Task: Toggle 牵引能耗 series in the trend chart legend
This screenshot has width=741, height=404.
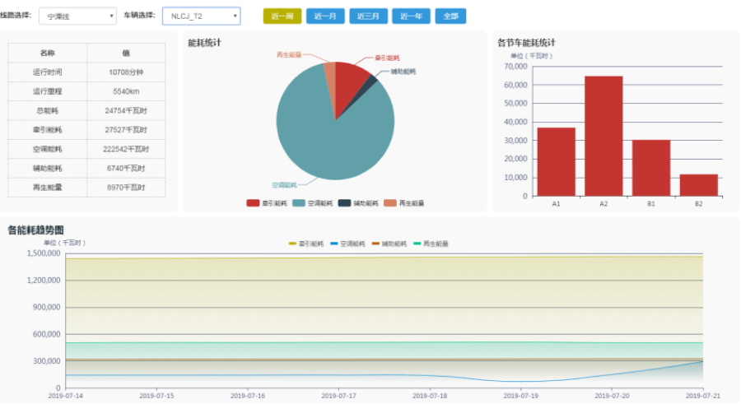Action: point(305,244)
